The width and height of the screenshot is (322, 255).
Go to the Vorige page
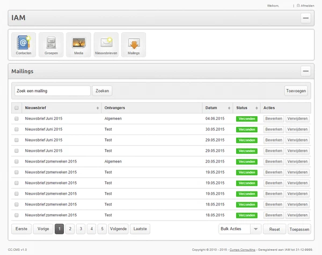(43, 229)
